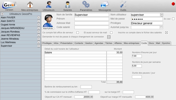This screenshot has width=176, height=100.
Task: Click Durée des pauses / jour field
Action: (137, 77)
